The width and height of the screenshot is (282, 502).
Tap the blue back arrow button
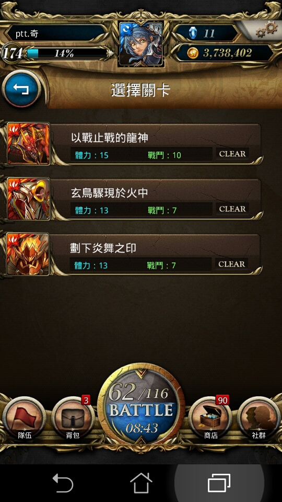pyautogui.click(x=21, y=89)
